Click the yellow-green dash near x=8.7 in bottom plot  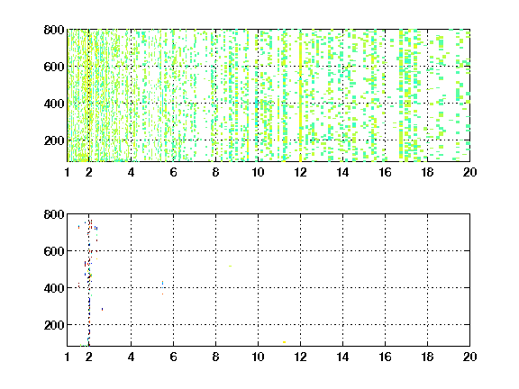click(x=230, y=266)
